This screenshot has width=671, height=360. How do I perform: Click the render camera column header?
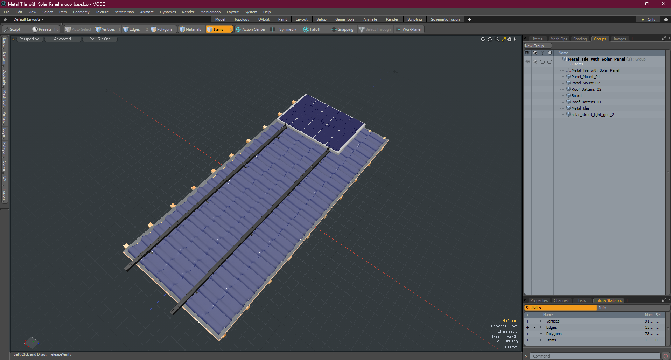535,53
